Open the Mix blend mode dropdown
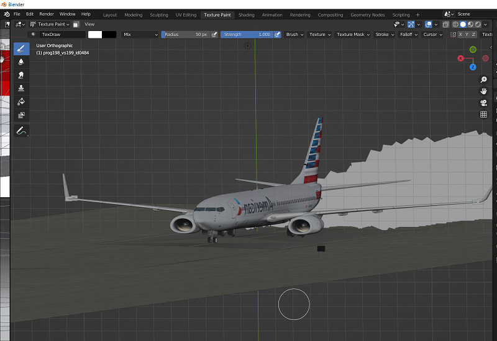 pyautogui.click(x=140, y=35)
